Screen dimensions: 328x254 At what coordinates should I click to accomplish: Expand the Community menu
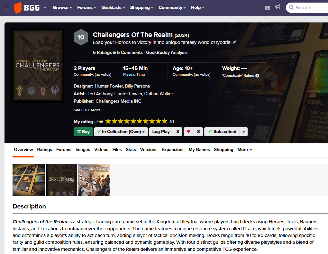click(172, 7)
